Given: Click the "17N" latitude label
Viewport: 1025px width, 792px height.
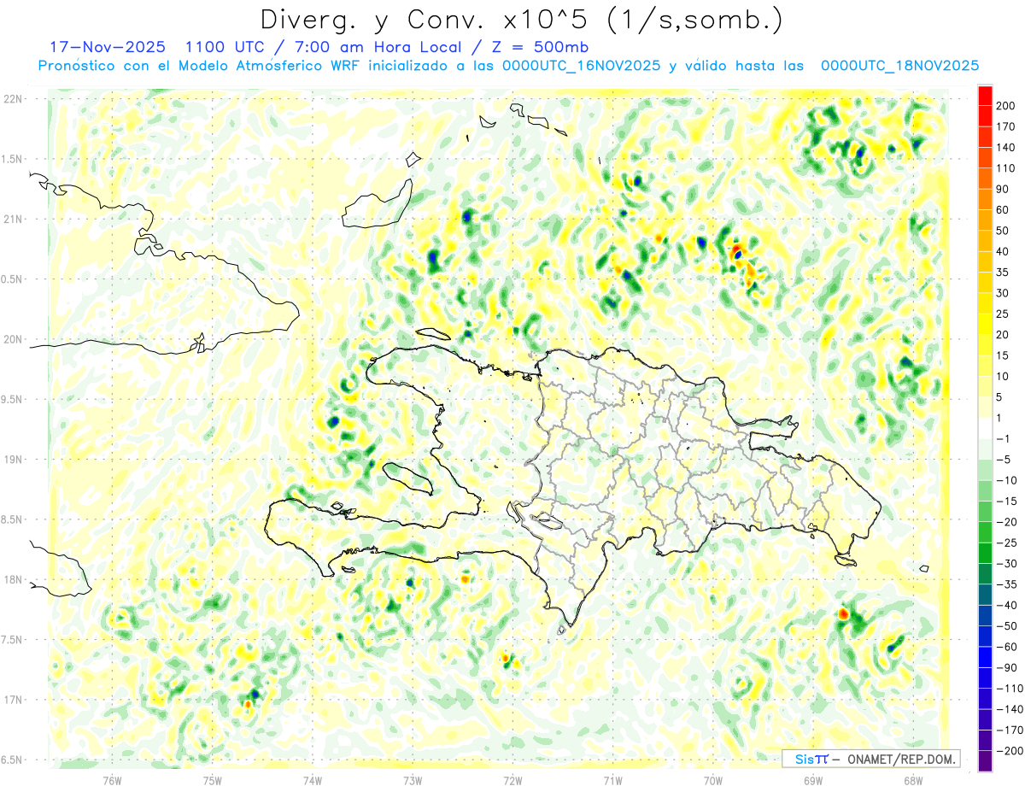Looking at the screenshot, I should (x=12, y=700).
